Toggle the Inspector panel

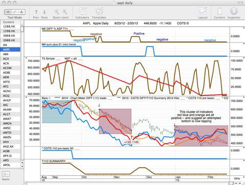click(234, 11)
